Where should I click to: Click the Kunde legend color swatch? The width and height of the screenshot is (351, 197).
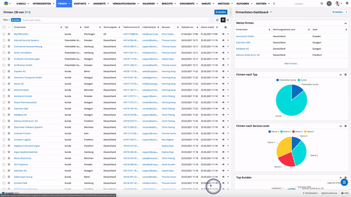point(298,80)
